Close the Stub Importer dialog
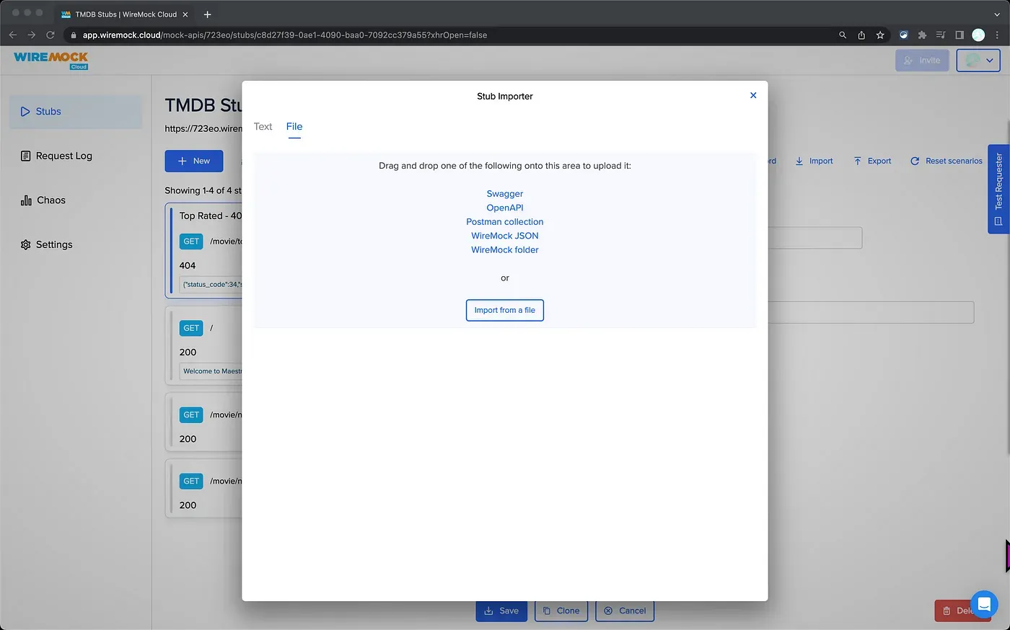 click(753, 95)
